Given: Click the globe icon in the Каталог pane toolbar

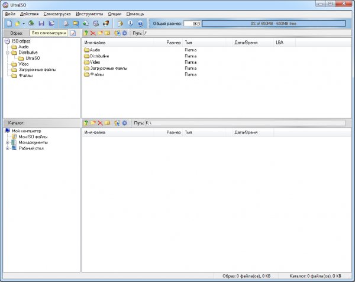Looking at the screenshot, I should click(117, 123).
